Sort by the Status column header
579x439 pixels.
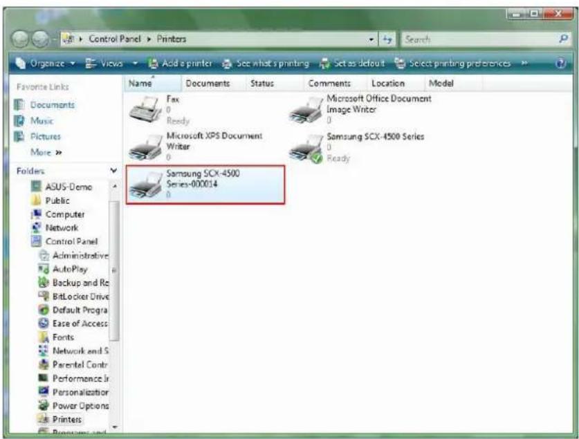click(275, 84)
